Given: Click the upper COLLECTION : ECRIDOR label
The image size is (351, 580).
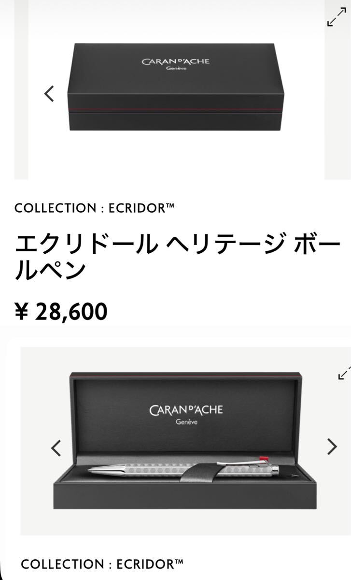Looking at the screenshot, I should tap(94, 208).
